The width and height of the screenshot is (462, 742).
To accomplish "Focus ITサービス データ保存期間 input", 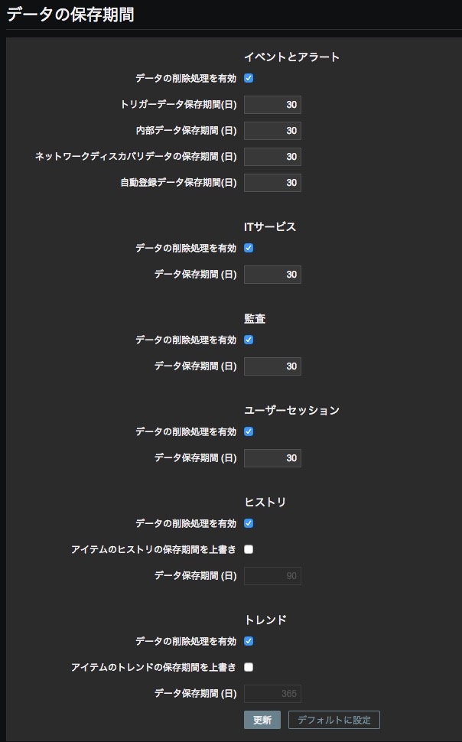I will (272, 275).
